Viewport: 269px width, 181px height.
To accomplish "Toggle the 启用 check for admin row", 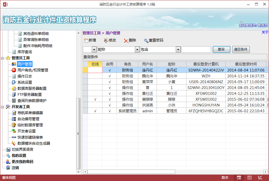I will [x=110, y=111].
